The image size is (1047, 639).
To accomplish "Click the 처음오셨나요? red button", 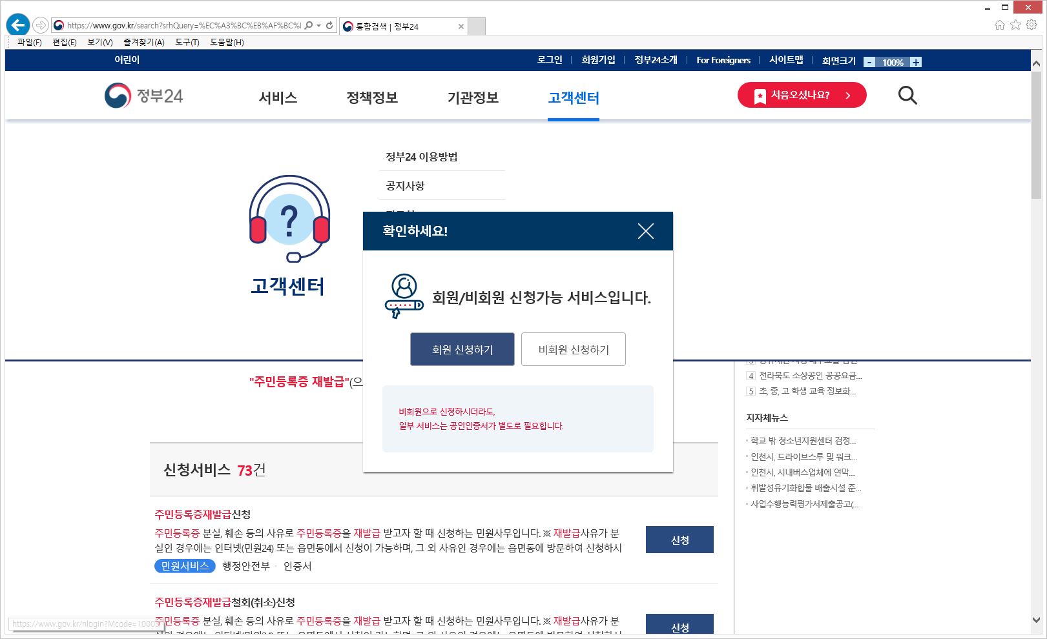I will click(802, 95).
